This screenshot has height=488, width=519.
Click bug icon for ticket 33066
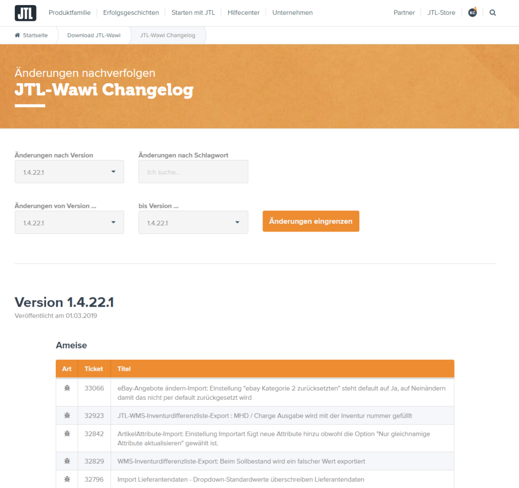(67, 388)
